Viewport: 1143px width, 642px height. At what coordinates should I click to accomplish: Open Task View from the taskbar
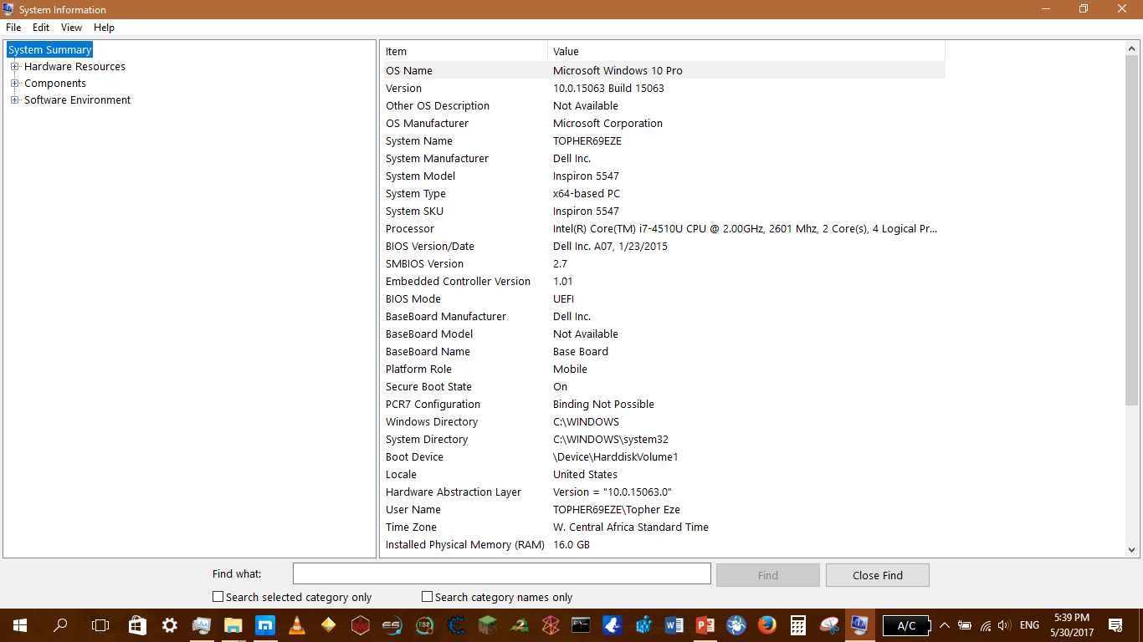point(100,625)
